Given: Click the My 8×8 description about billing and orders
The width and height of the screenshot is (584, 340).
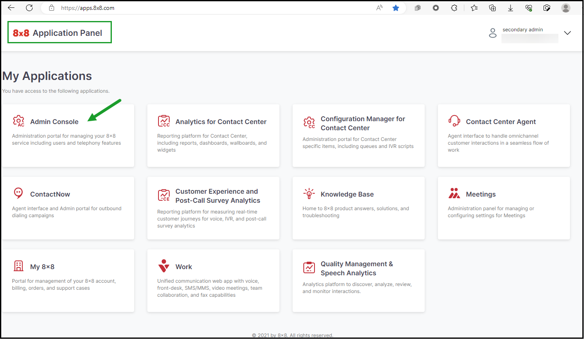Looking at the screenshot, I should point(64,284).
